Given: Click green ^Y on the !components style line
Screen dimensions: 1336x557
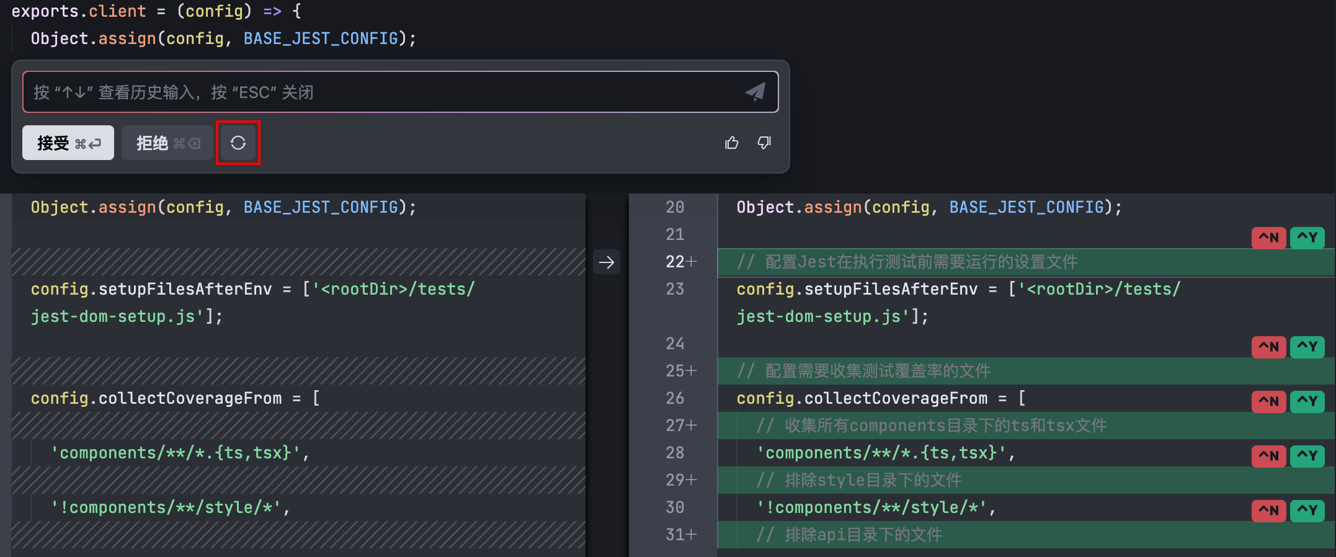Looking at the screenshot, I should tap(1307, 510).
